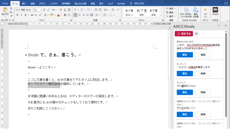Clear all formatting eraser icon
This screenshot has width=230, height=129.
[x=61, y=10]
